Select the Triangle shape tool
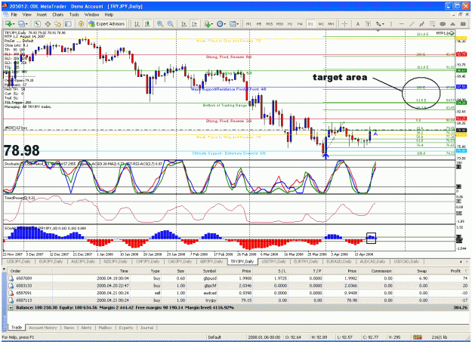 (x=452, y=24)
